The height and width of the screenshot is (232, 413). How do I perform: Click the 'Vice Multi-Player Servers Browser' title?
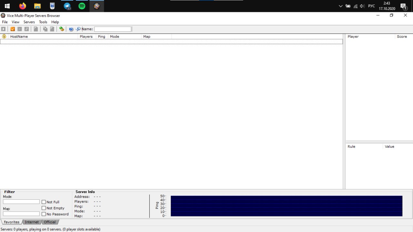click(x=33, y=15)
